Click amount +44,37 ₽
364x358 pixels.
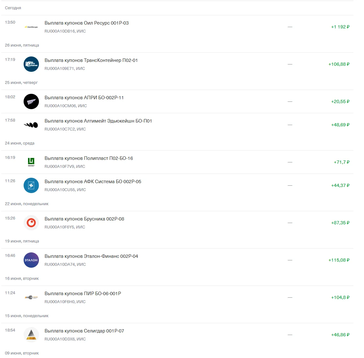[x=340, y=185]
